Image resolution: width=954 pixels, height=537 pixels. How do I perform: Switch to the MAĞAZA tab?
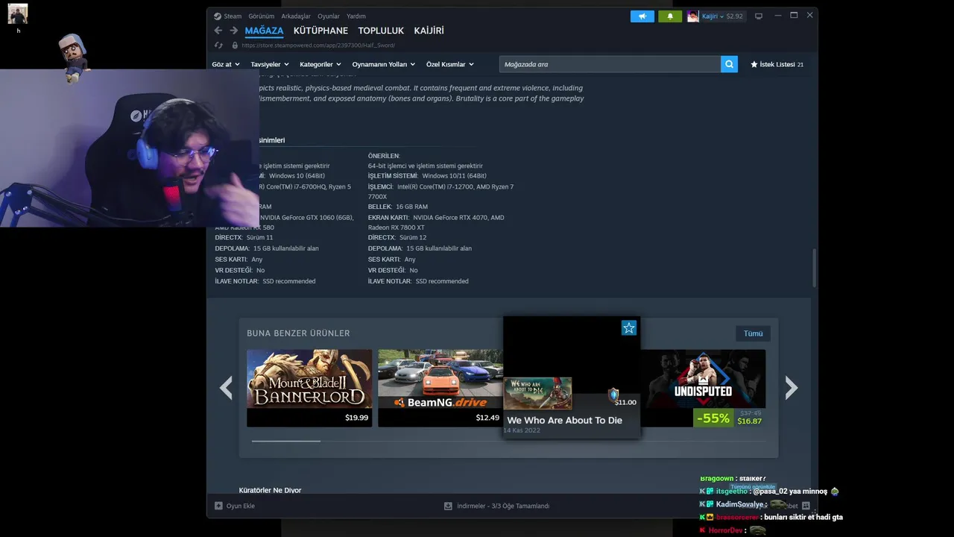(264, 31)
